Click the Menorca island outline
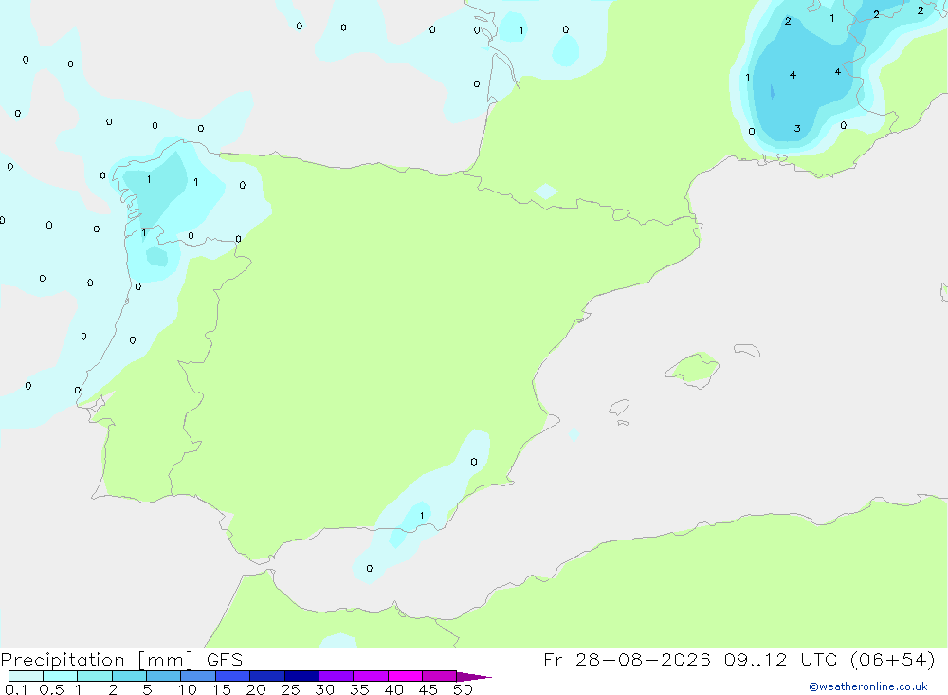948x695 pixels. tap(747, 350)
